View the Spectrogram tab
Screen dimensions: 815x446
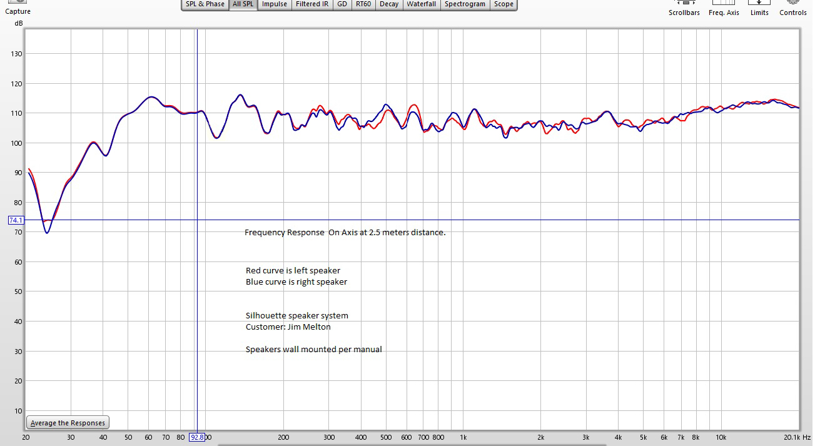tap(465, 4)
